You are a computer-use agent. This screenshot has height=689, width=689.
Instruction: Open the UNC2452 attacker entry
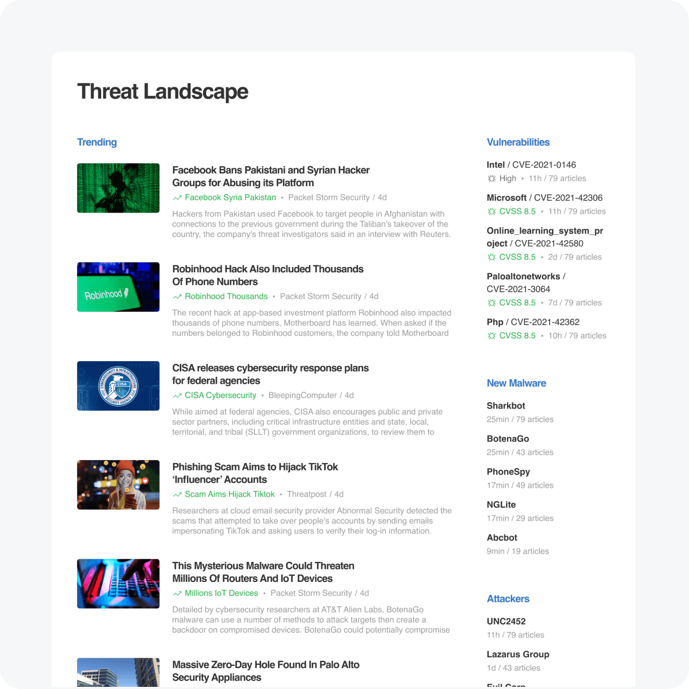pos(506,621)
